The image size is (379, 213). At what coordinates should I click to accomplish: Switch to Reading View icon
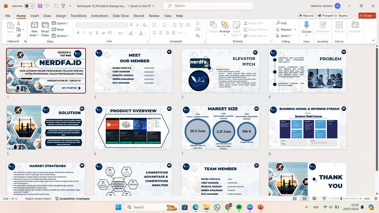click(314, 198)
